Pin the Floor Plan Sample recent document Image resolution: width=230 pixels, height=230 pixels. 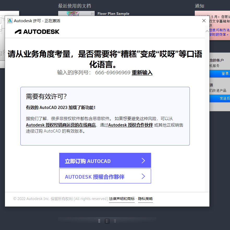(92, 14)
